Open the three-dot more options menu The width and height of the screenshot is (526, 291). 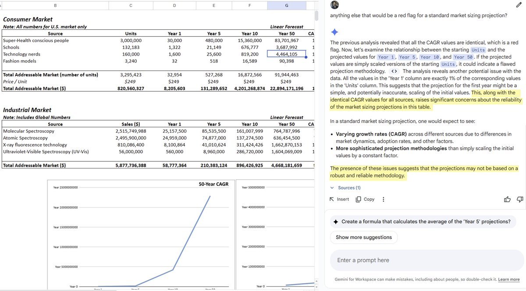tap(384, 200)
